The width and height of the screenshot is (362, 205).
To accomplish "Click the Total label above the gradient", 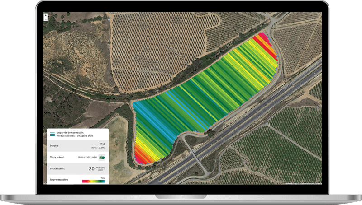I will (x=103, y=178).
